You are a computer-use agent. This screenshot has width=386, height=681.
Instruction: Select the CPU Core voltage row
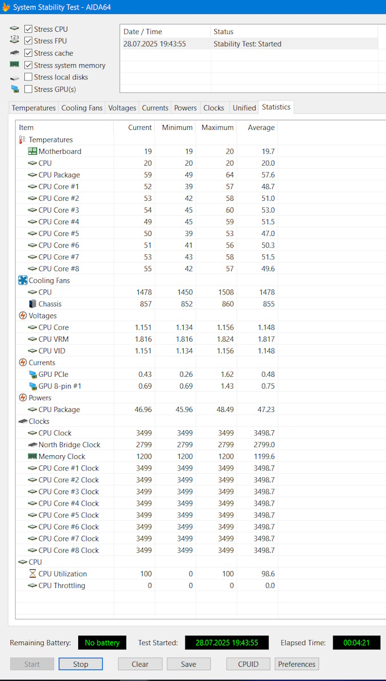pos(147,327)
